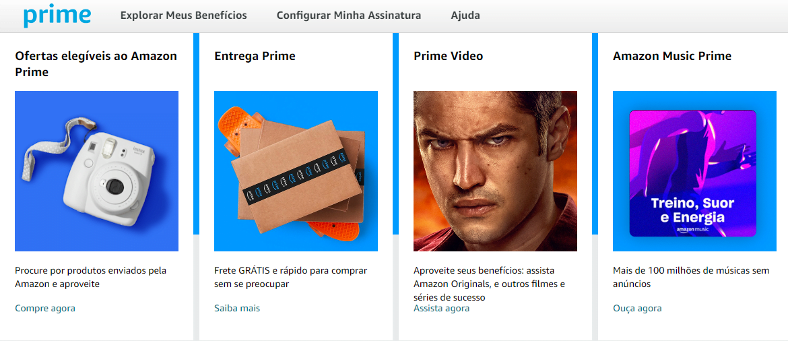The image size is (788, 341).
Task: Click the Frete GRÁTIS e rápido description text
Action: (x=290, y=278)
